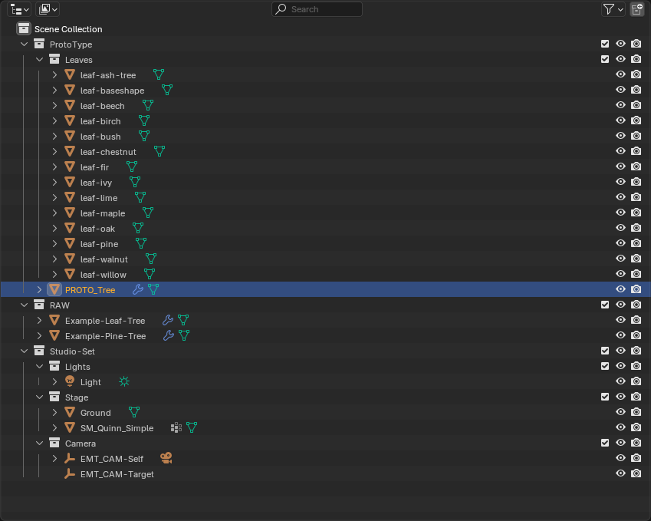The image size is (651, 521).
Task: Select the leaf-willow object row
Action: (x=103, y=274)
